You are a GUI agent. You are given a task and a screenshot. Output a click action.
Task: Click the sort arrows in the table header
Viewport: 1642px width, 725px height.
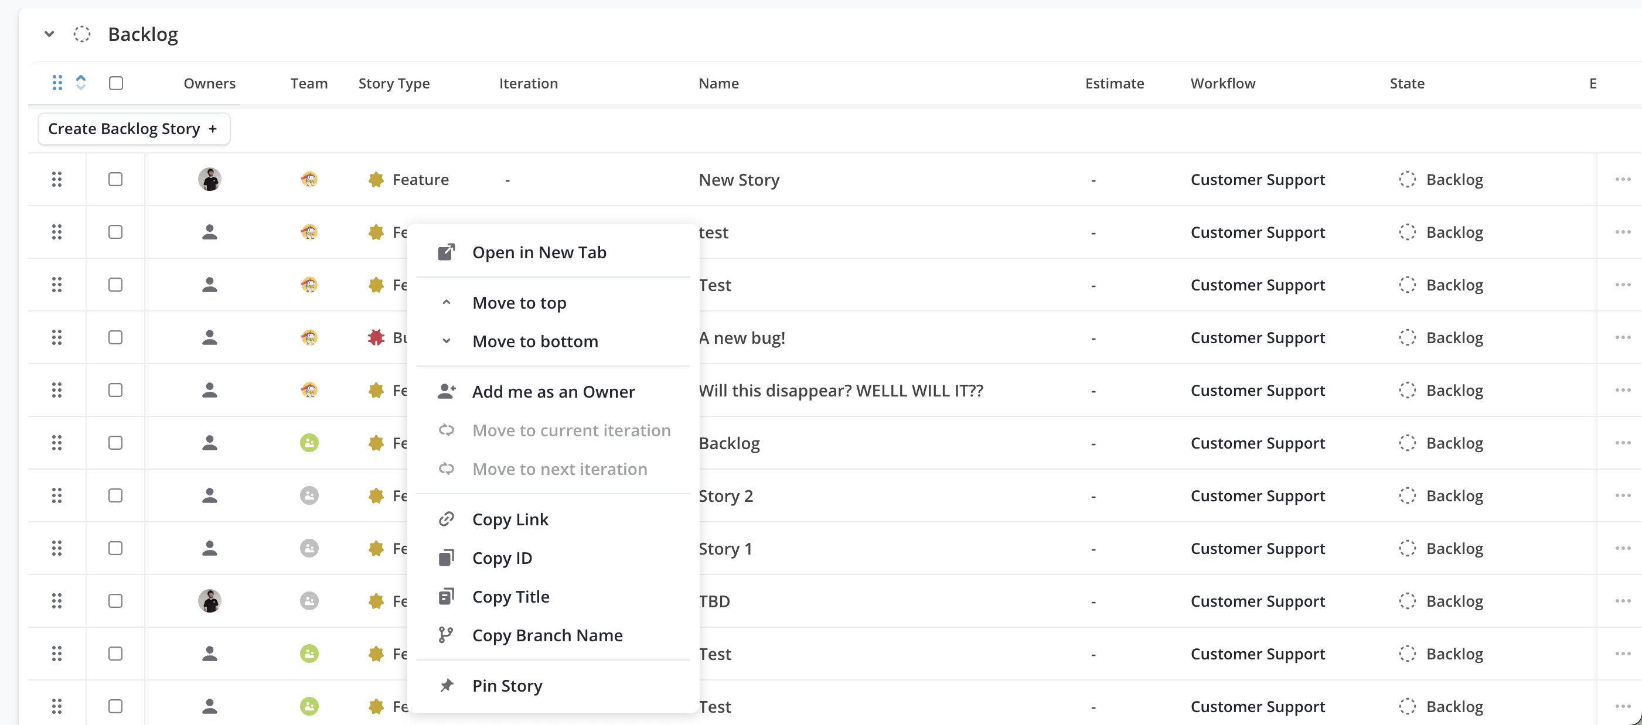(x=80, y=83)
